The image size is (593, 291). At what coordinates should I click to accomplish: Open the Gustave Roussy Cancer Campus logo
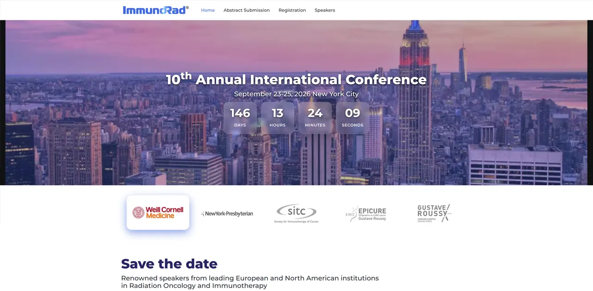pyautogui.click(x=434, y=213)
